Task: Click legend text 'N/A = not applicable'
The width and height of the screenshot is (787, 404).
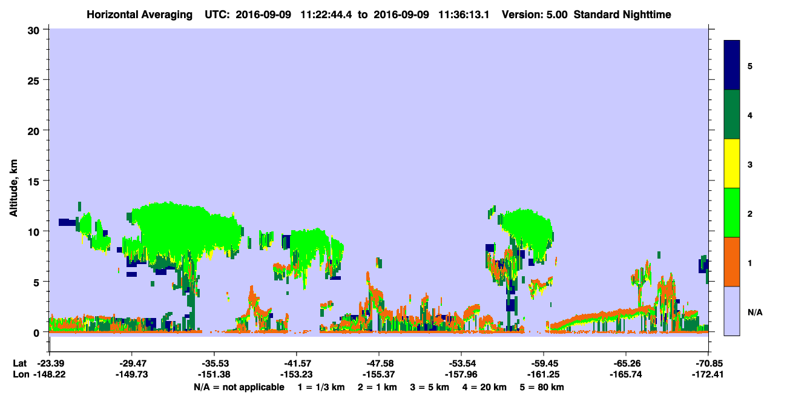Action: (239, 387)
